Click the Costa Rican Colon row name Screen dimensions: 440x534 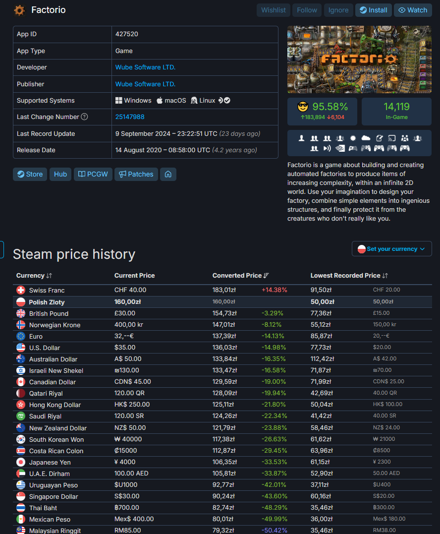56,451
